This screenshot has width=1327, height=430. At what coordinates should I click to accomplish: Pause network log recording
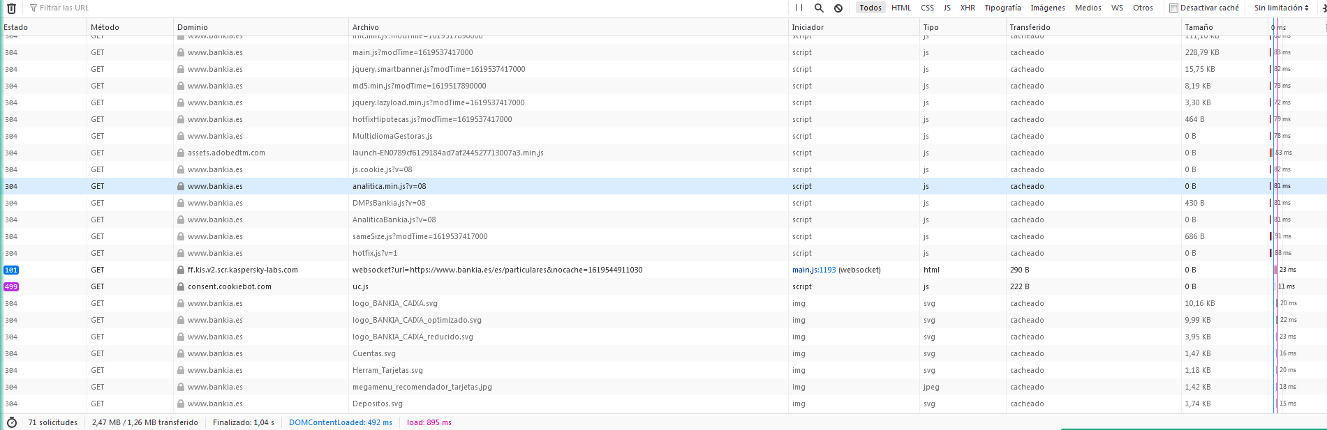click(x=799, y=8)
